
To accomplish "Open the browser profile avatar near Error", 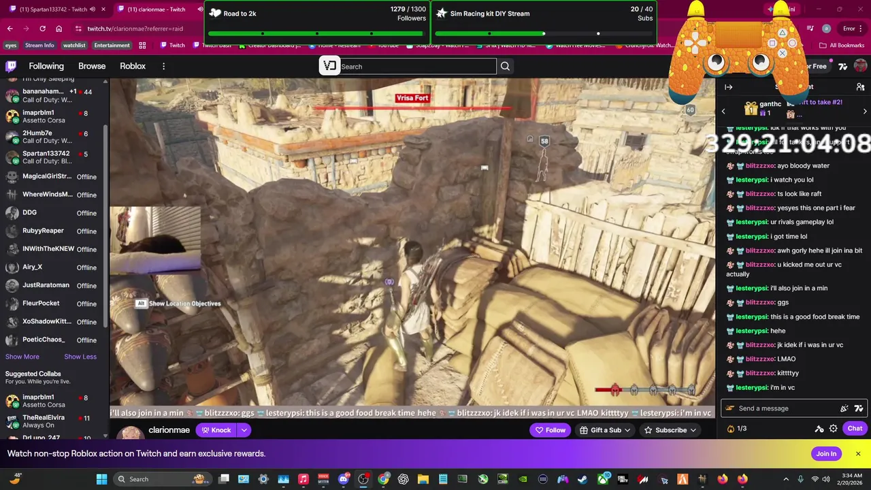I will pos(826,29).
